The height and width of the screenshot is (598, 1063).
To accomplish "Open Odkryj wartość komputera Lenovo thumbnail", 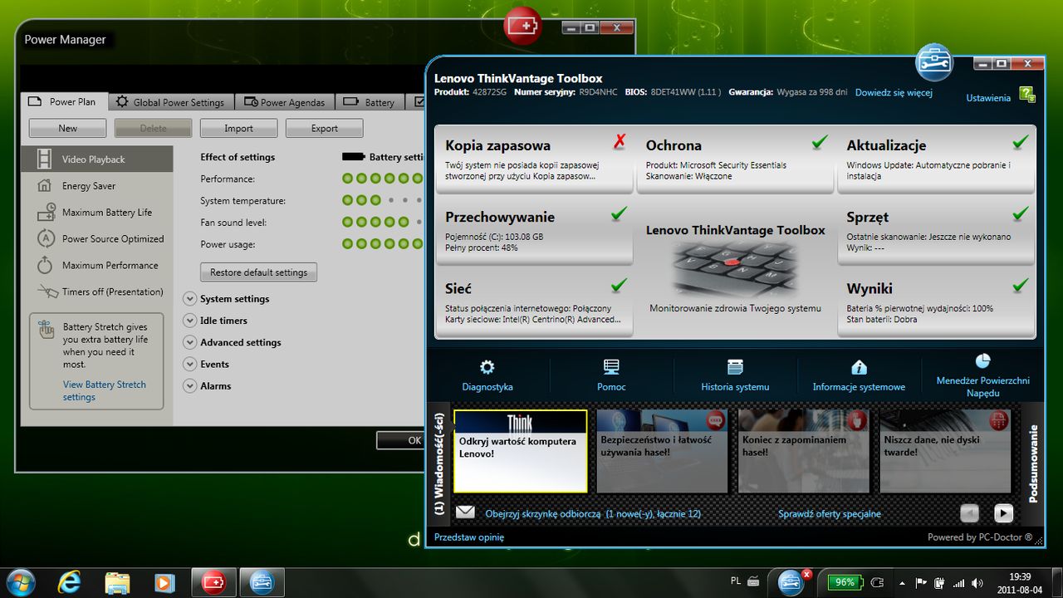I will [x=520, y=451].
